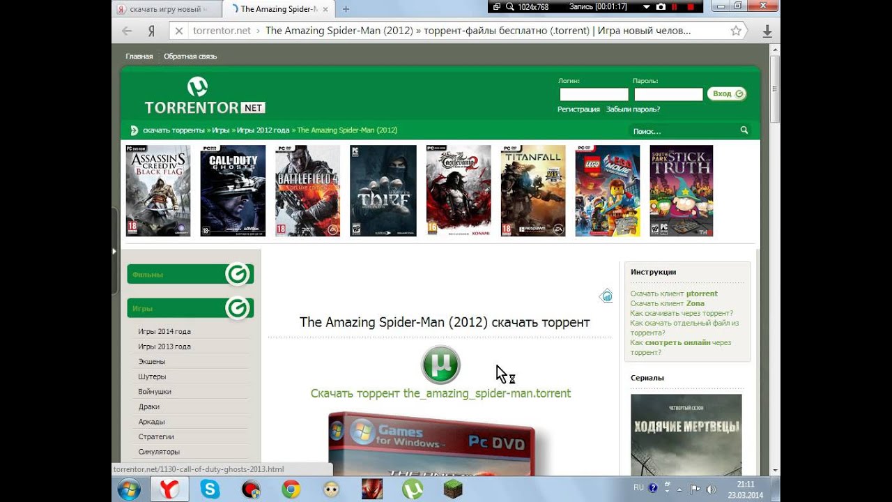Click 'Игры 2012 года' breadcrumb link
Image resolution: width=892 pixels, height=502 pixels.
tap(263, 130)
